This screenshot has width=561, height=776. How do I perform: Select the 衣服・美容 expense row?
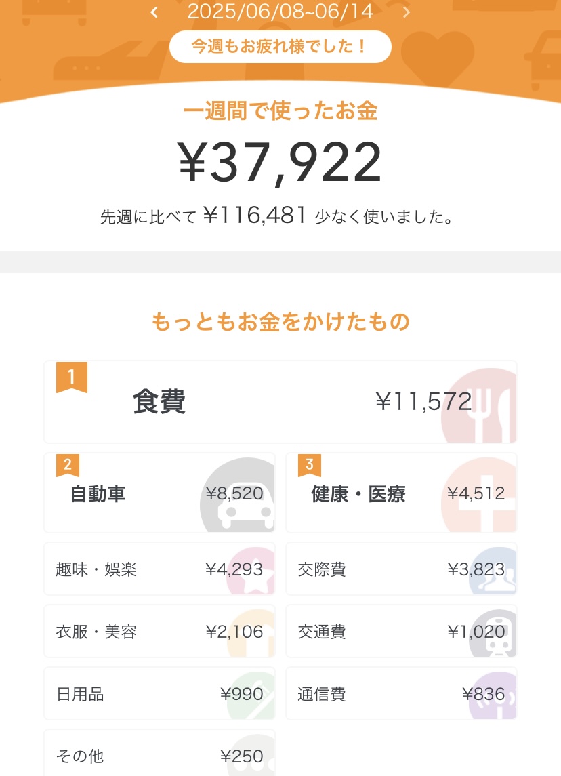click(159, 632)
